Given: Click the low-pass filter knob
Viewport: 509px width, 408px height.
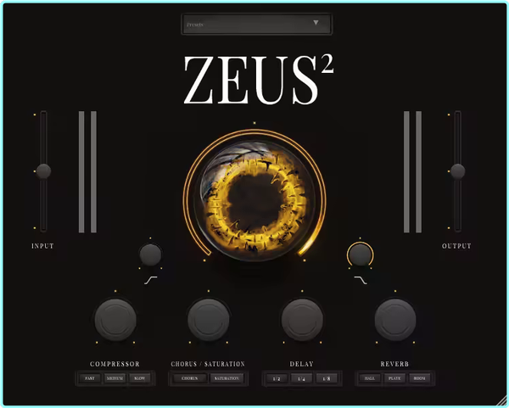Looking at the screenshot, I should point(360,254).
